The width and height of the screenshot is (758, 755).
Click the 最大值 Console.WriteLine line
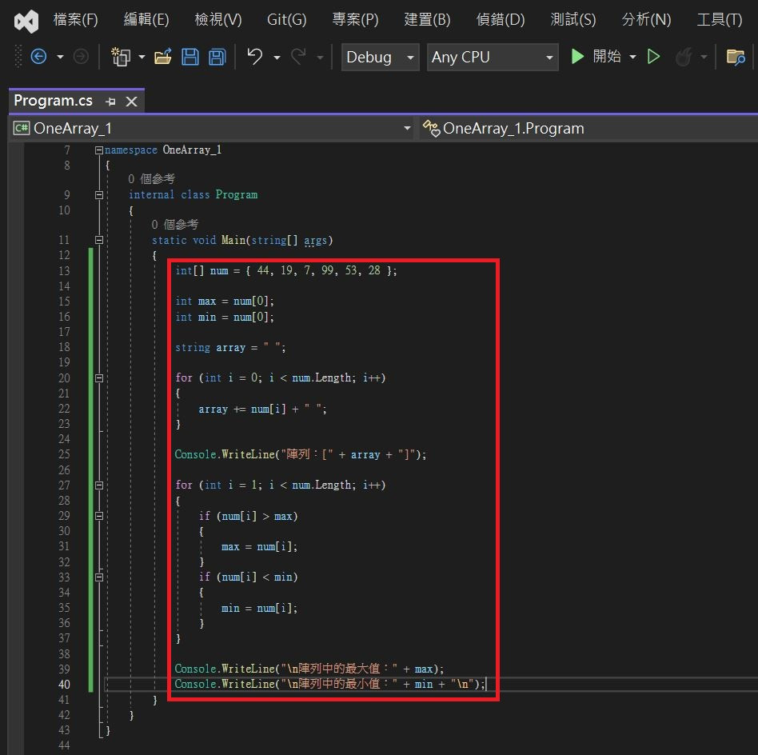tap(309, 669)
